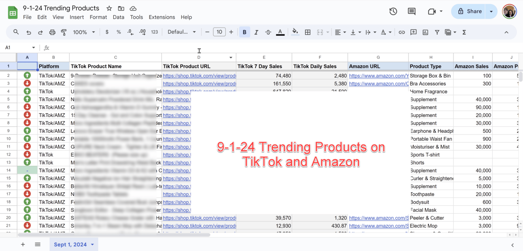Format as currency dollar sign
Screen dimensions: 523x251
click(107, 32)
